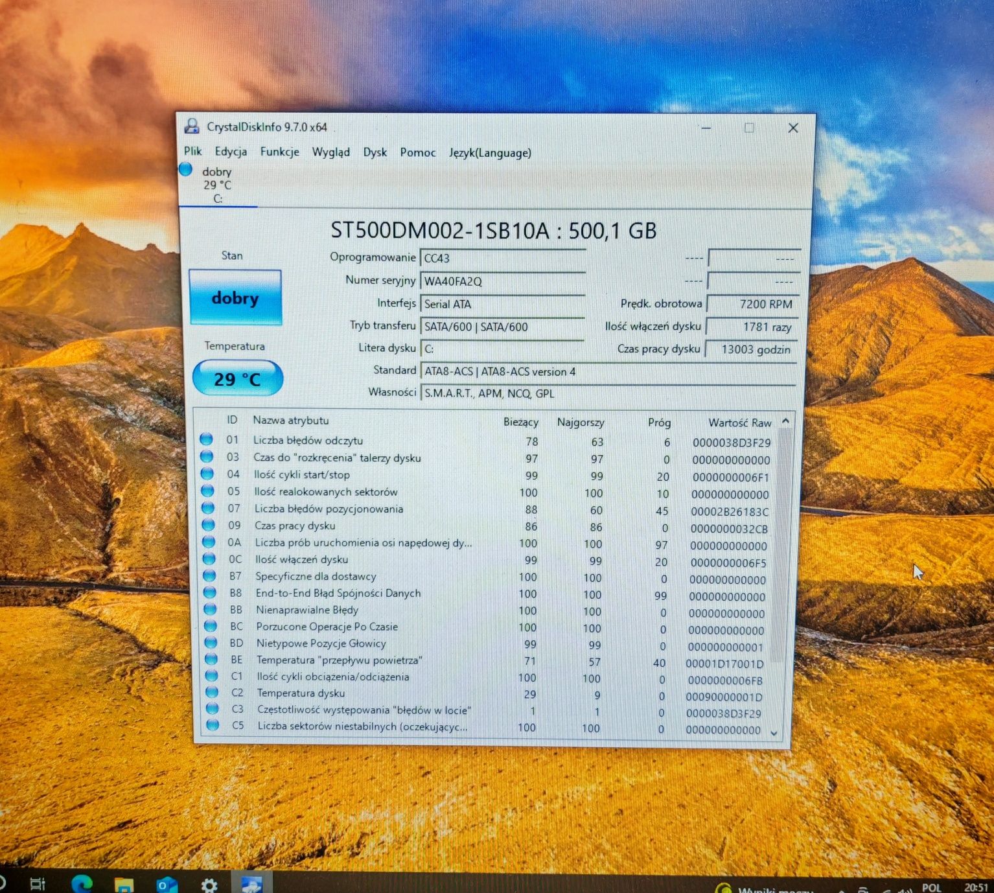Click status dot for attribute 01 Liczba błędów odczytu
The width and height of the screenshot is (994, 893).
click(x=206, y=439)
